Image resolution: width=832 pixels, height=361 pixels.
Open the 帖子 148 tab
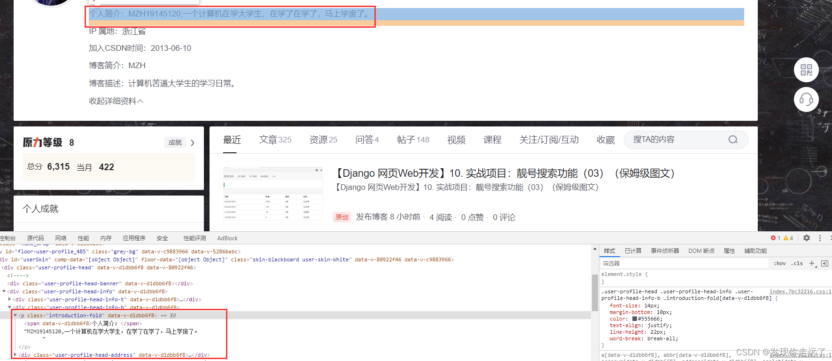pyautogui.click(x=413, y=140)
